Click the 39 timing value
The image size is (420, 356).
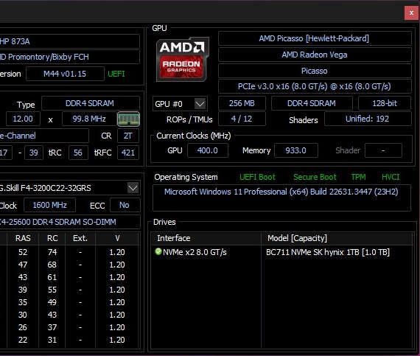[34, 153]
